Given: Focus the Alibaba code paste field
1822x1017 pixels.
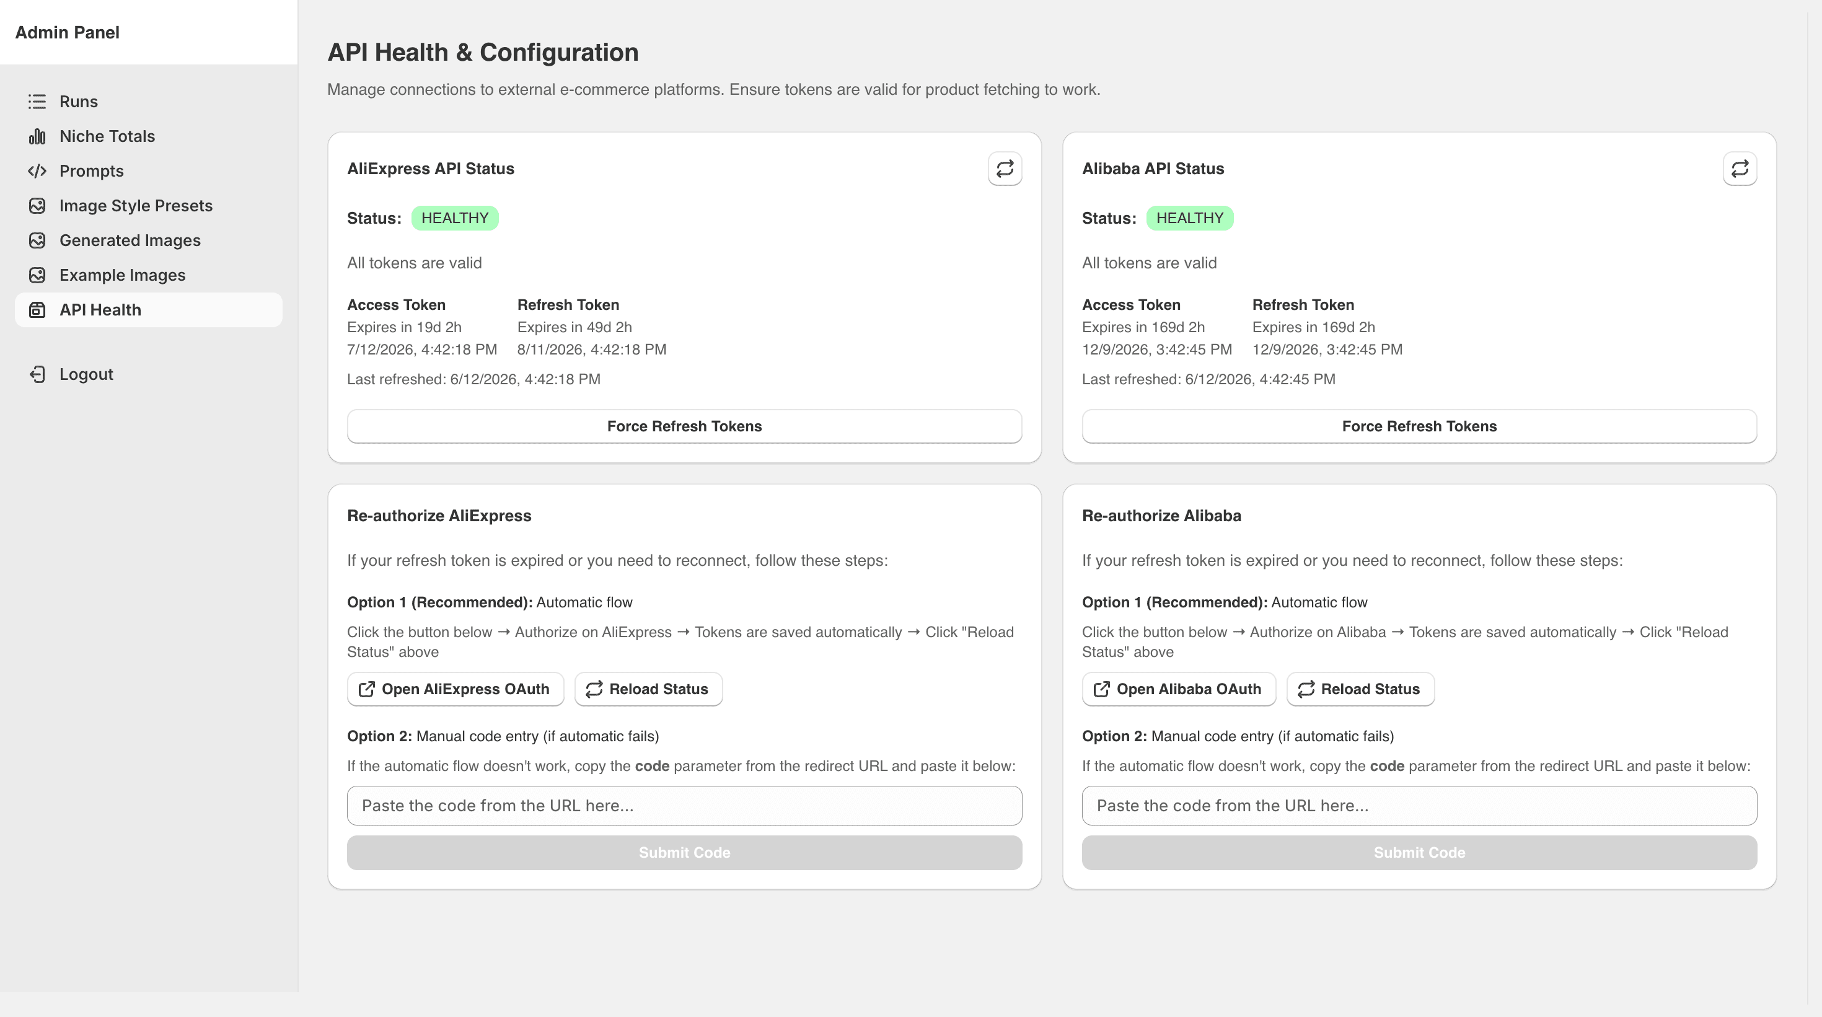Looking at the screenshot, I should (x=1419, y=806).
